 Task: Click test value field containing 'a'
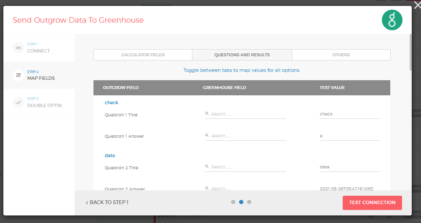(x=349, y=136)
